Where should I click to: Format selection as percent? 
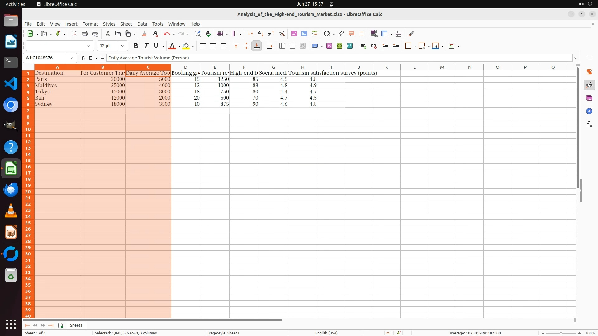[x=329, y=46]
